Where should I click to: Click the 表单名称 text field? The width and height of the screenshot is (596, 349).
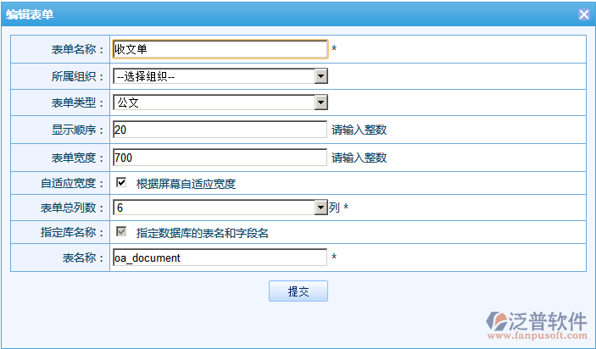220,49
